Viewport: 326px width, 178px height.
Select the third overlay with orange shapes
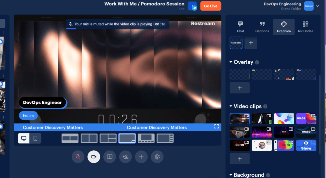coord(284,74)
